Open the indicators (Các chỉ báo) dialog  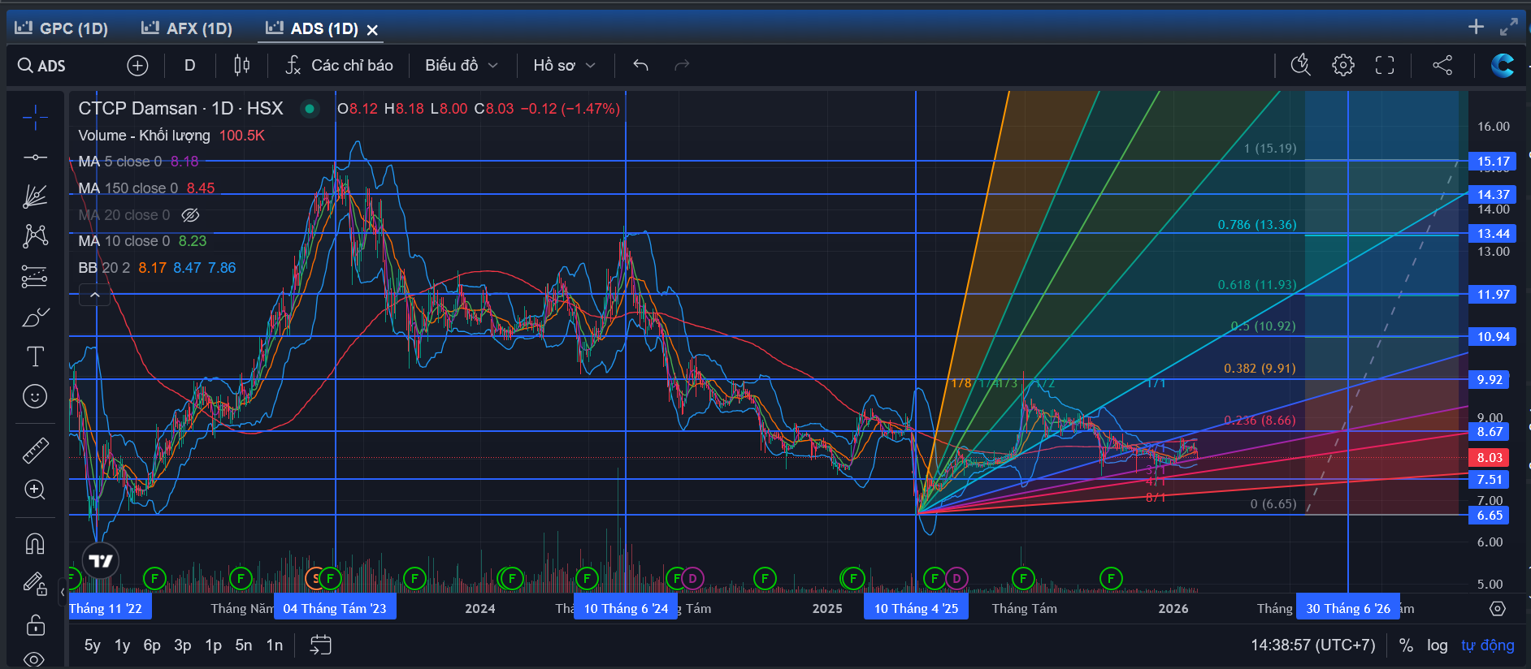pyautogui.click(x=339, y=66)
